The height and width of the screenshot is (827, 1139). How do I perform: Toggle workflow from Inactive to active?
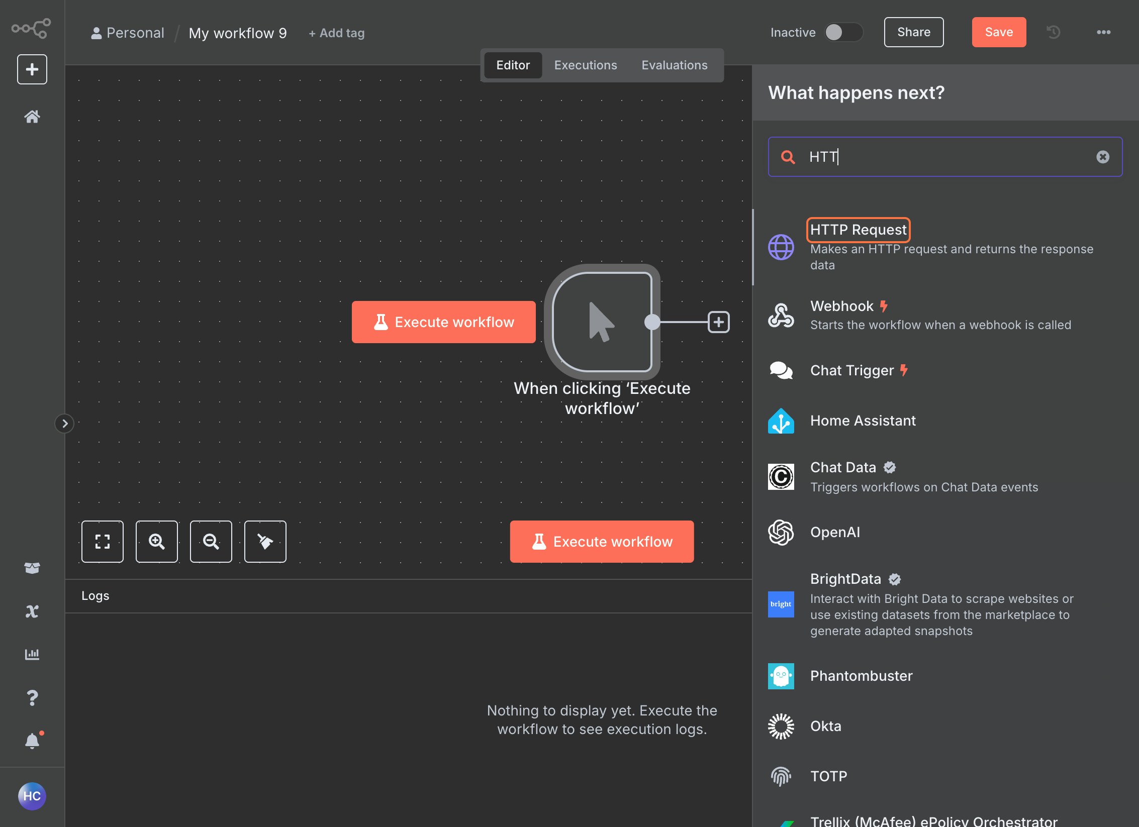pyautogui.click(x=843, y=32)
